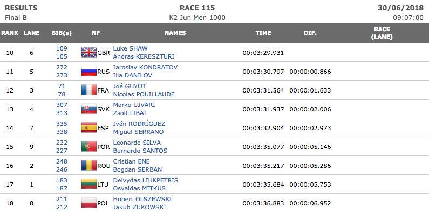Click the Great Britain flag icon
429x213 pixels.
[x=89, y=52]
